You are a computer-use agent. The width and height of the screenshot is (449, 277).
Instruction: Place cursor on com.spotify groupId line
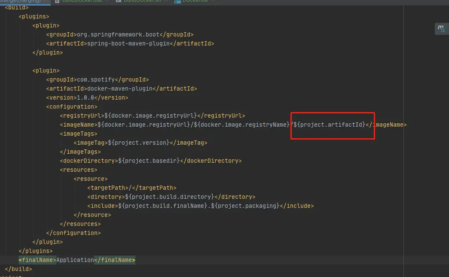pyautogui.click(x=98, y=79)
